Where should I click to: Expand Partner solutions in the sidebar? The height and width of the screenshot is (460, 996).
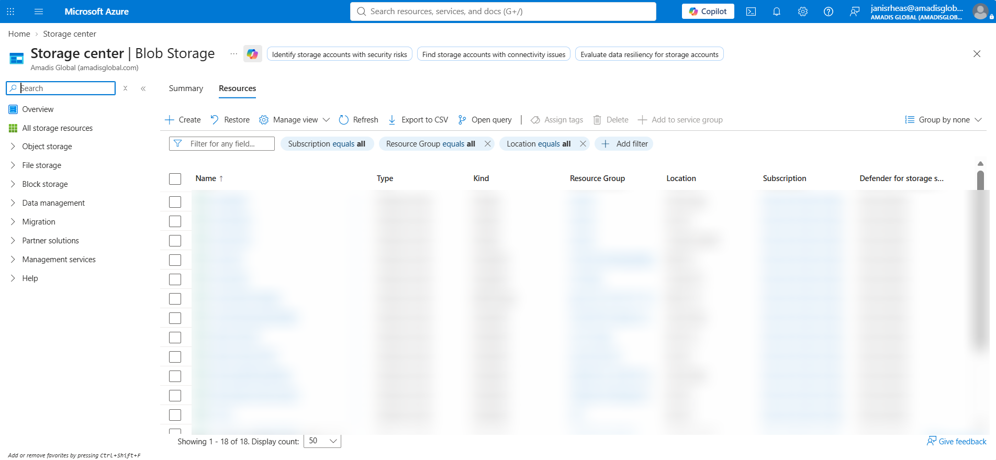tap(13, 241)
